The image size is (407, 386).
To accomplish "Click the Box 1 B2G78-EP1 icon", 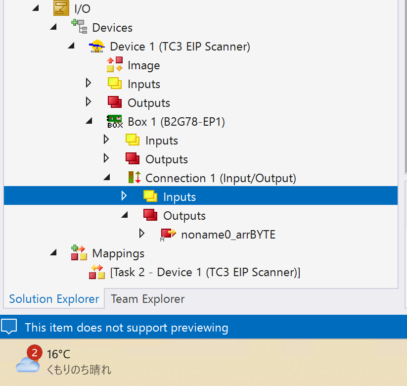I will point(115,121).
